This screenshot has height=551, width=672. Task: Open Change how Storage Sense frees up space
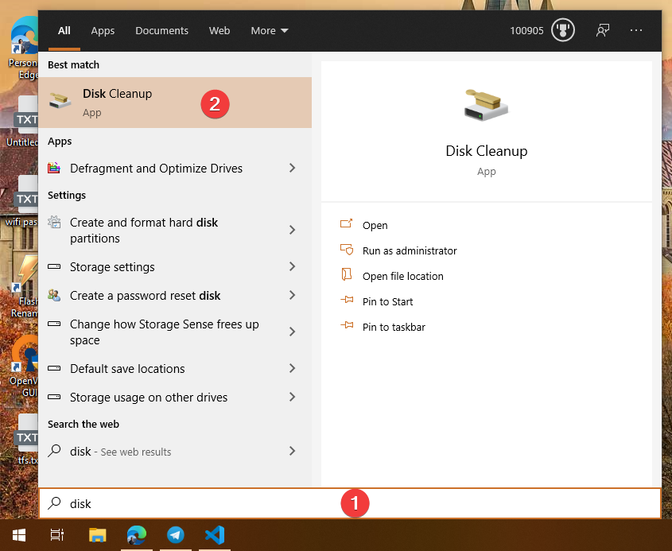(175, 332)
